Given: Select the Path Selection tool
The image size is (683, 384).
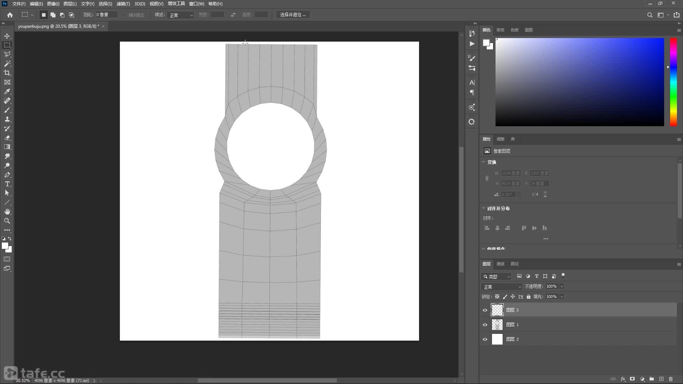Looking at the screenshot, I should click(7, 193).
